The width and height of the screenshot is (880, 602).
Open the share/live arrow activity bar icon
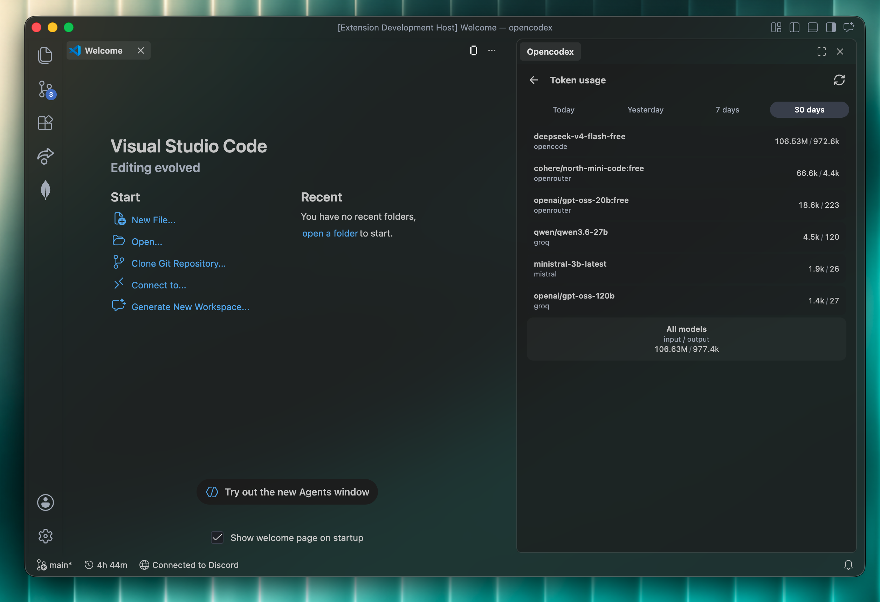point(45,156)
